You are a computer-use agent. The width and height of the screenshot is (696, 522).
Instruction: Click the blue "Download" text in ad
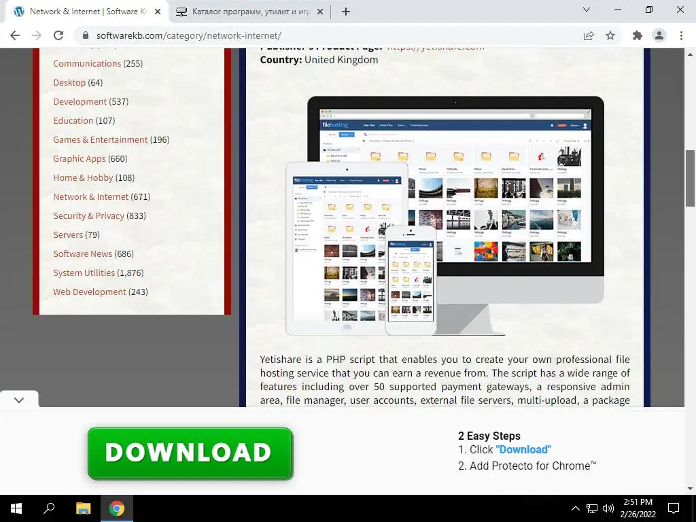point(523,450)
